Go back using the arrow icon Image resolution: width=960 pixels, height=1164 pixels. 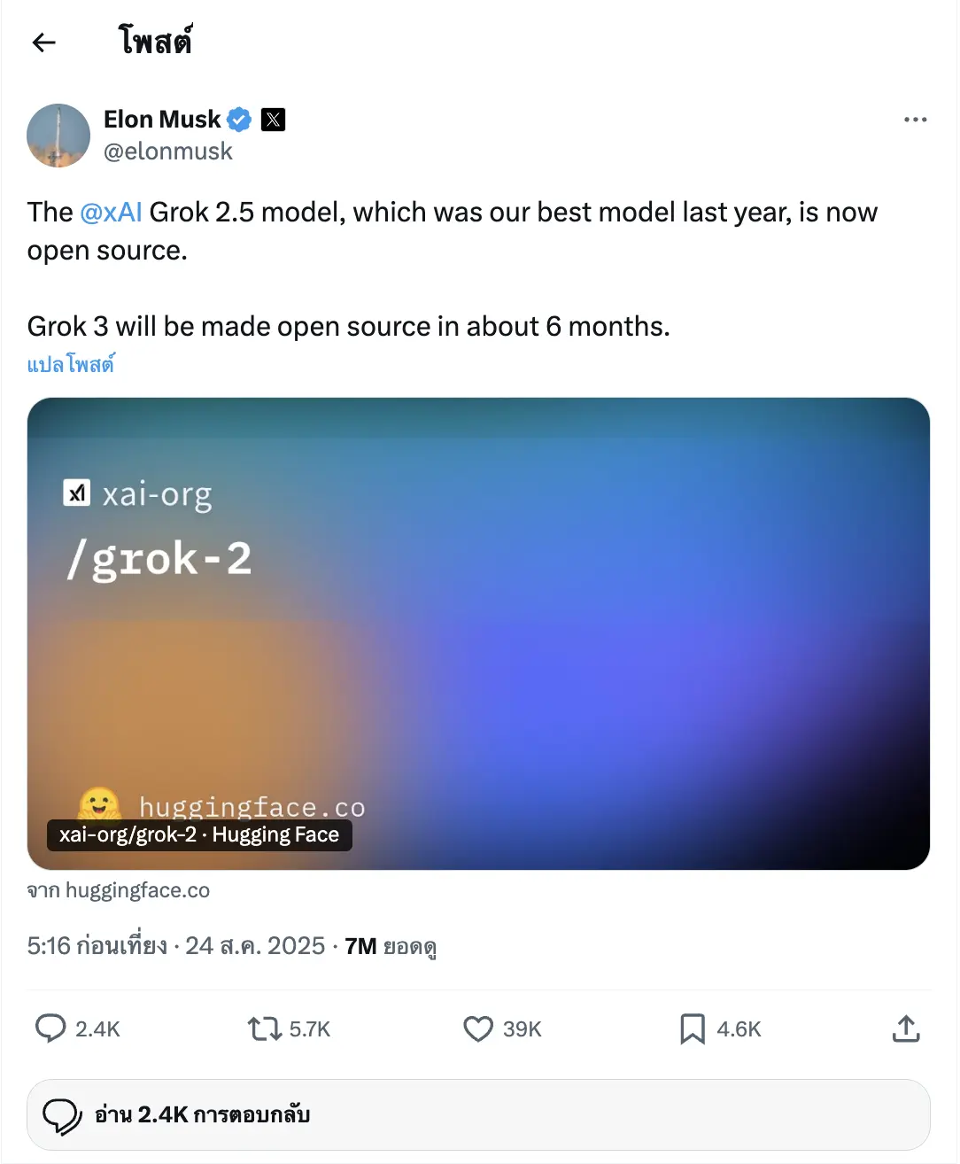[x=43, y=43]
